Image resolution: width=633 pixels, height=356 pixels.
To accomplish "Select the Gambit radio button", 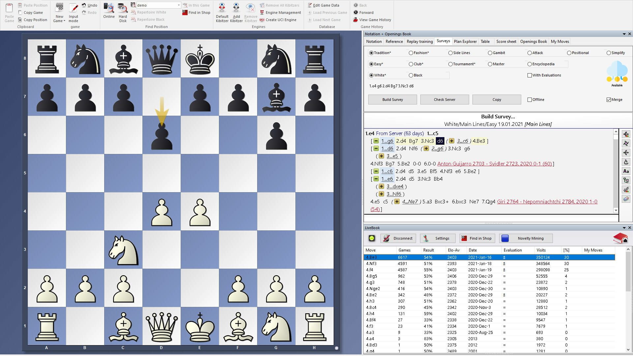I will coord(490,53).
